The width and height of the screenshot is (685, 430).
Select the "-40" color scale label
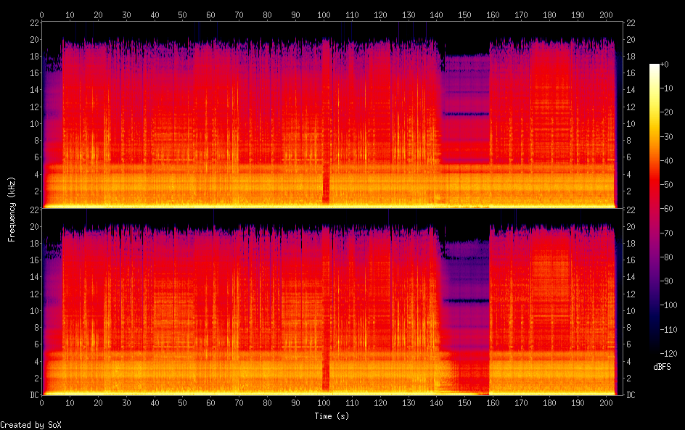coord(667,161)
